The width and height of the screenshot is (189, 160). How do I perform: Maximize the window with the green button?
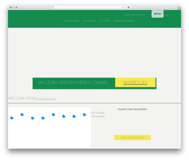[17, 7]
